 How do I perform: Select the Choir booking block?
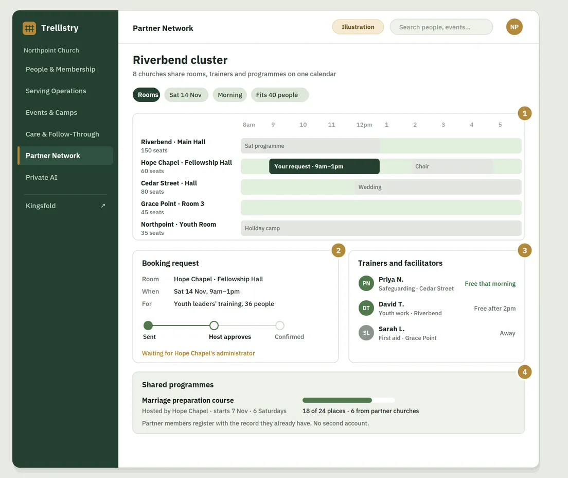pyautogui.click(x=452, y=166)
